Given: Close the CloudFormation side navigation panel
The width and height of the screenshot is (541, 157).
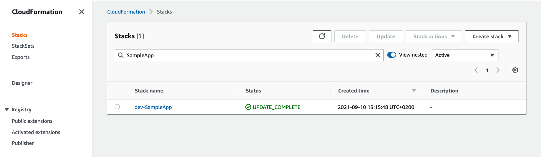Looking at the screenshot, I should pyautogui.click(x=82, y=12).
